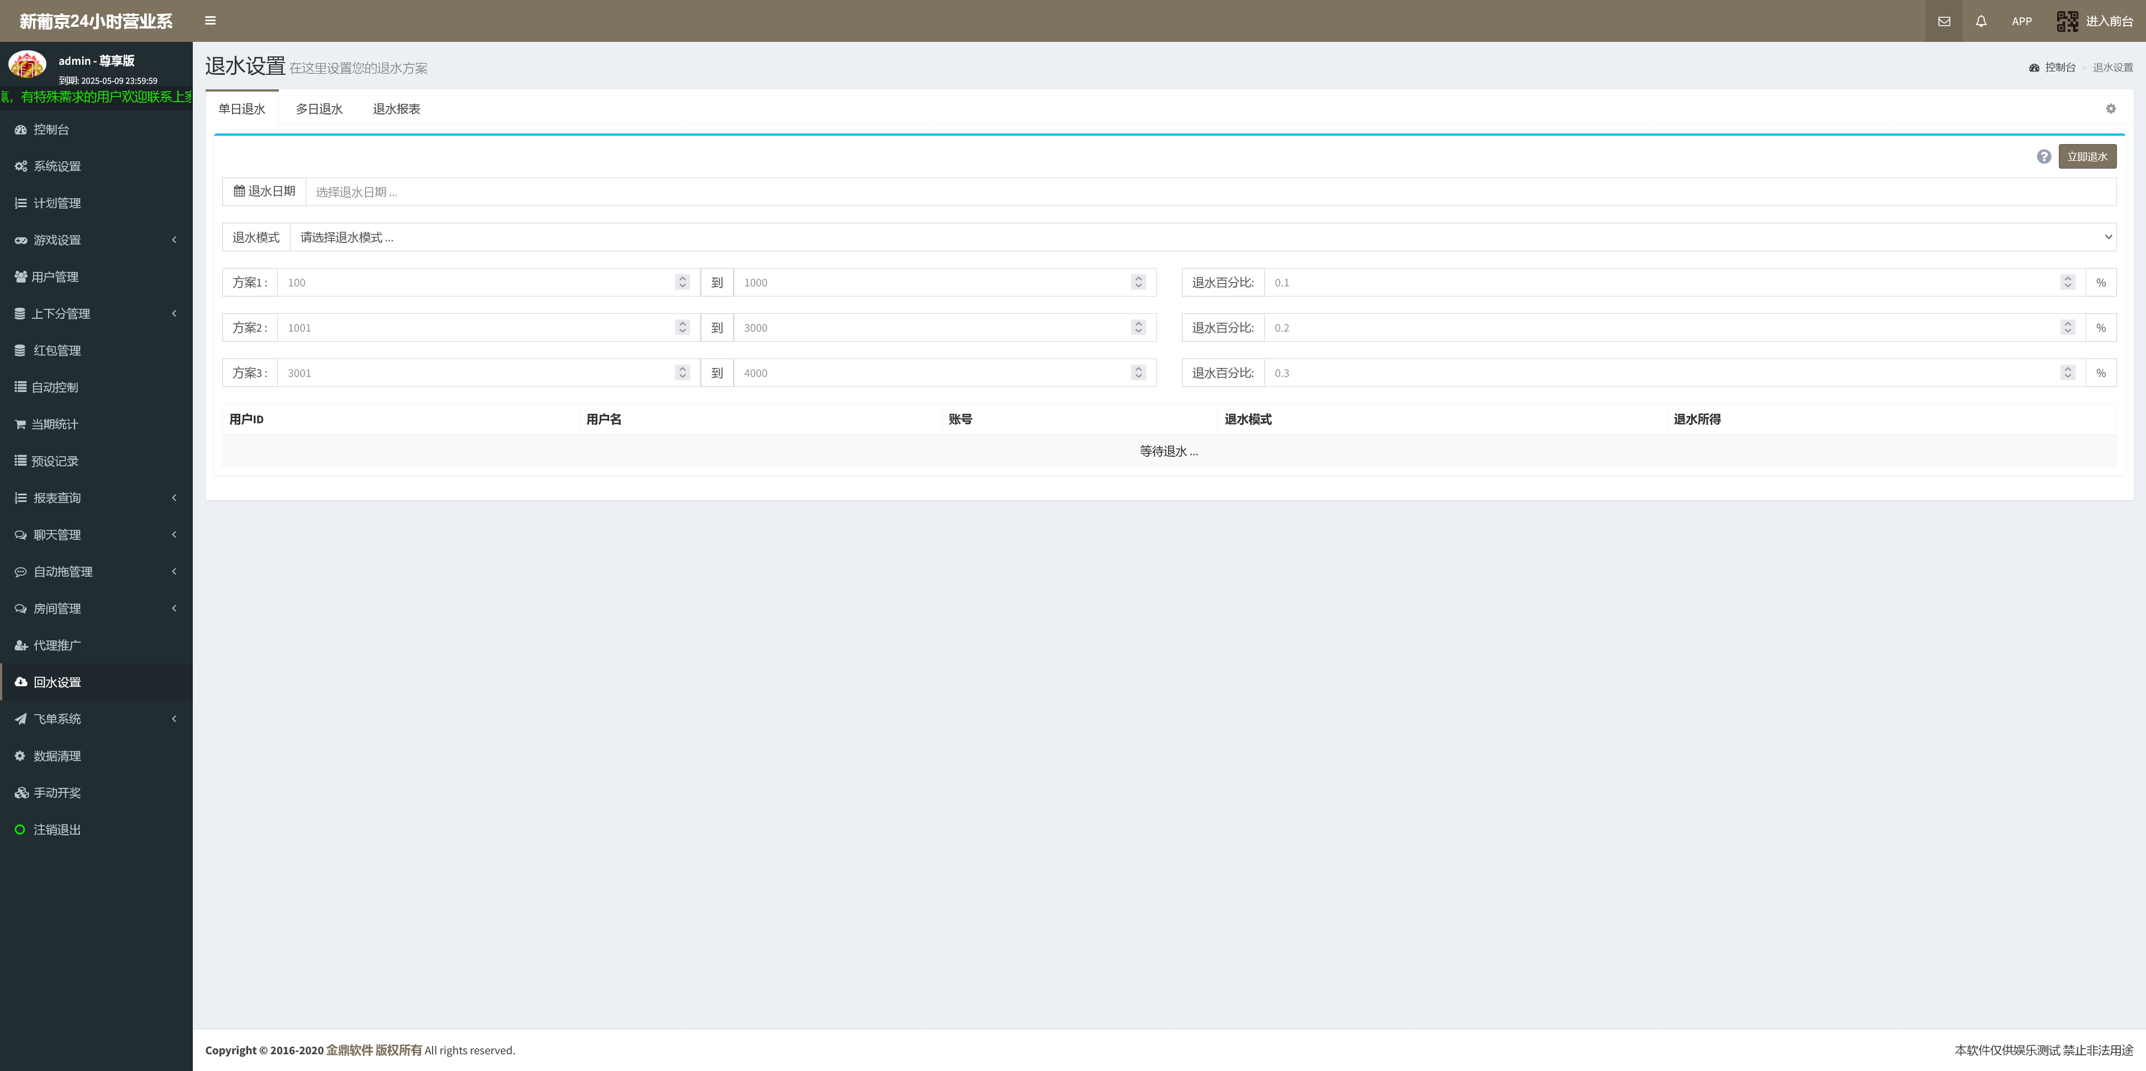Click the green circle 注销退出 logout item
The width and height of the screenshot is (2146, 1071).
click(56, 830)
